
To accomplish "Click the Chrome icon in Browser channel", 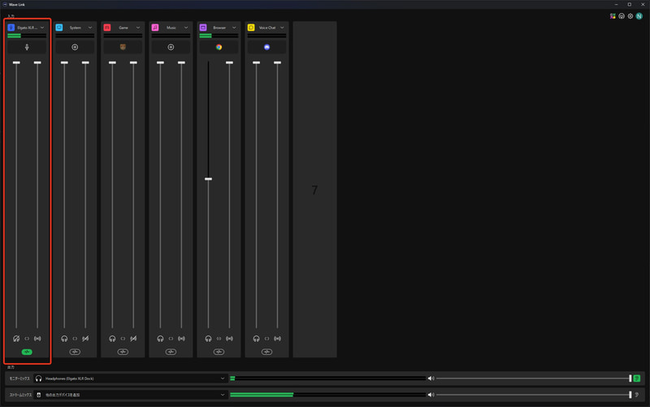I will (219, 47).
